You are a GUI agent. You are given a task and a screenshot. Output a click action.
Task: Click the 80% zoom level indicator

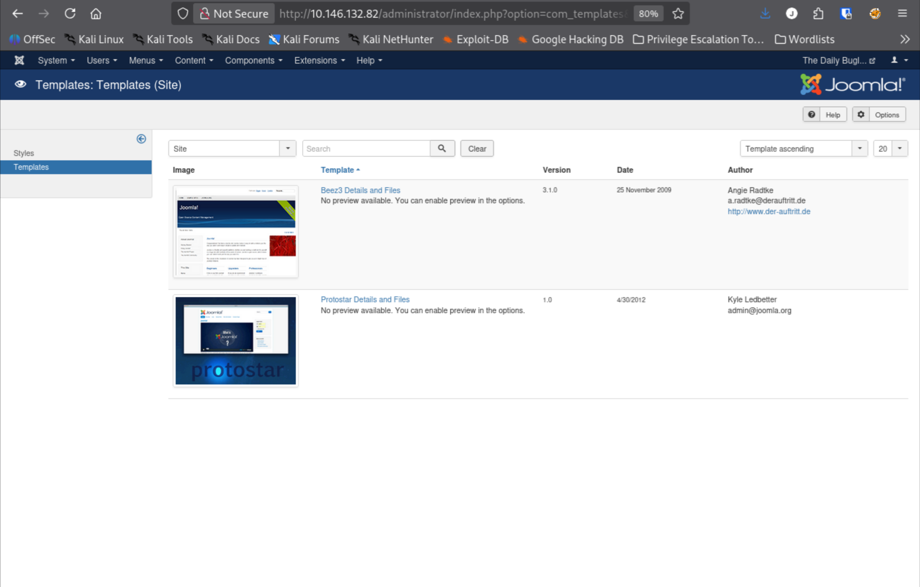(x=648, y=14)
